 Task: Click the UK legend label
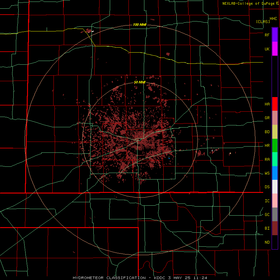(x=267, y=49)
